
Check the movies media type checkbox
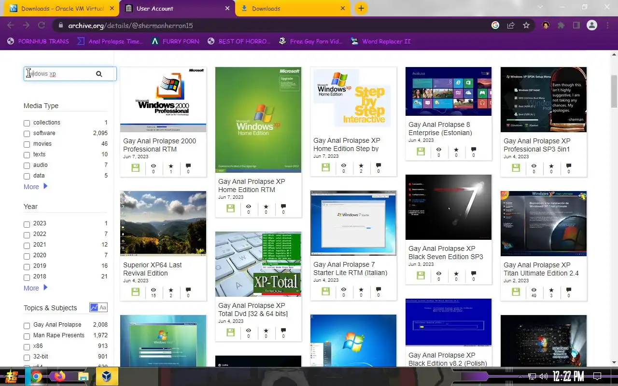coord(27,144)
